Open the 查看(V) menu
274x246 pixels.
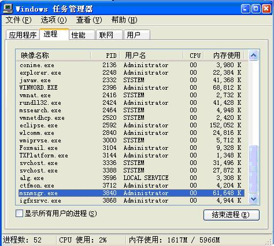click(x=89, y=20)
